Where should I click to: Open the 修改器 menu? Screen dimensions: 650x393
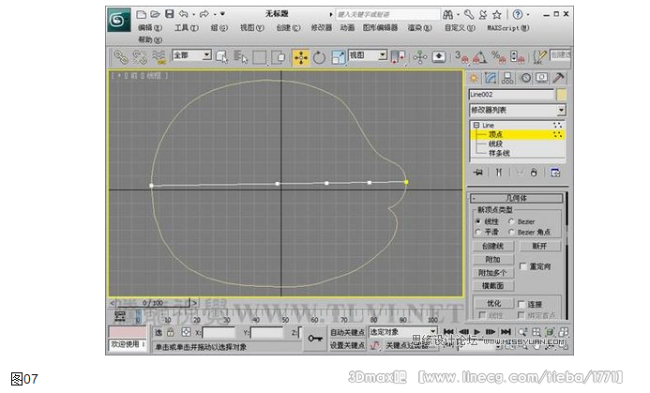322,28
